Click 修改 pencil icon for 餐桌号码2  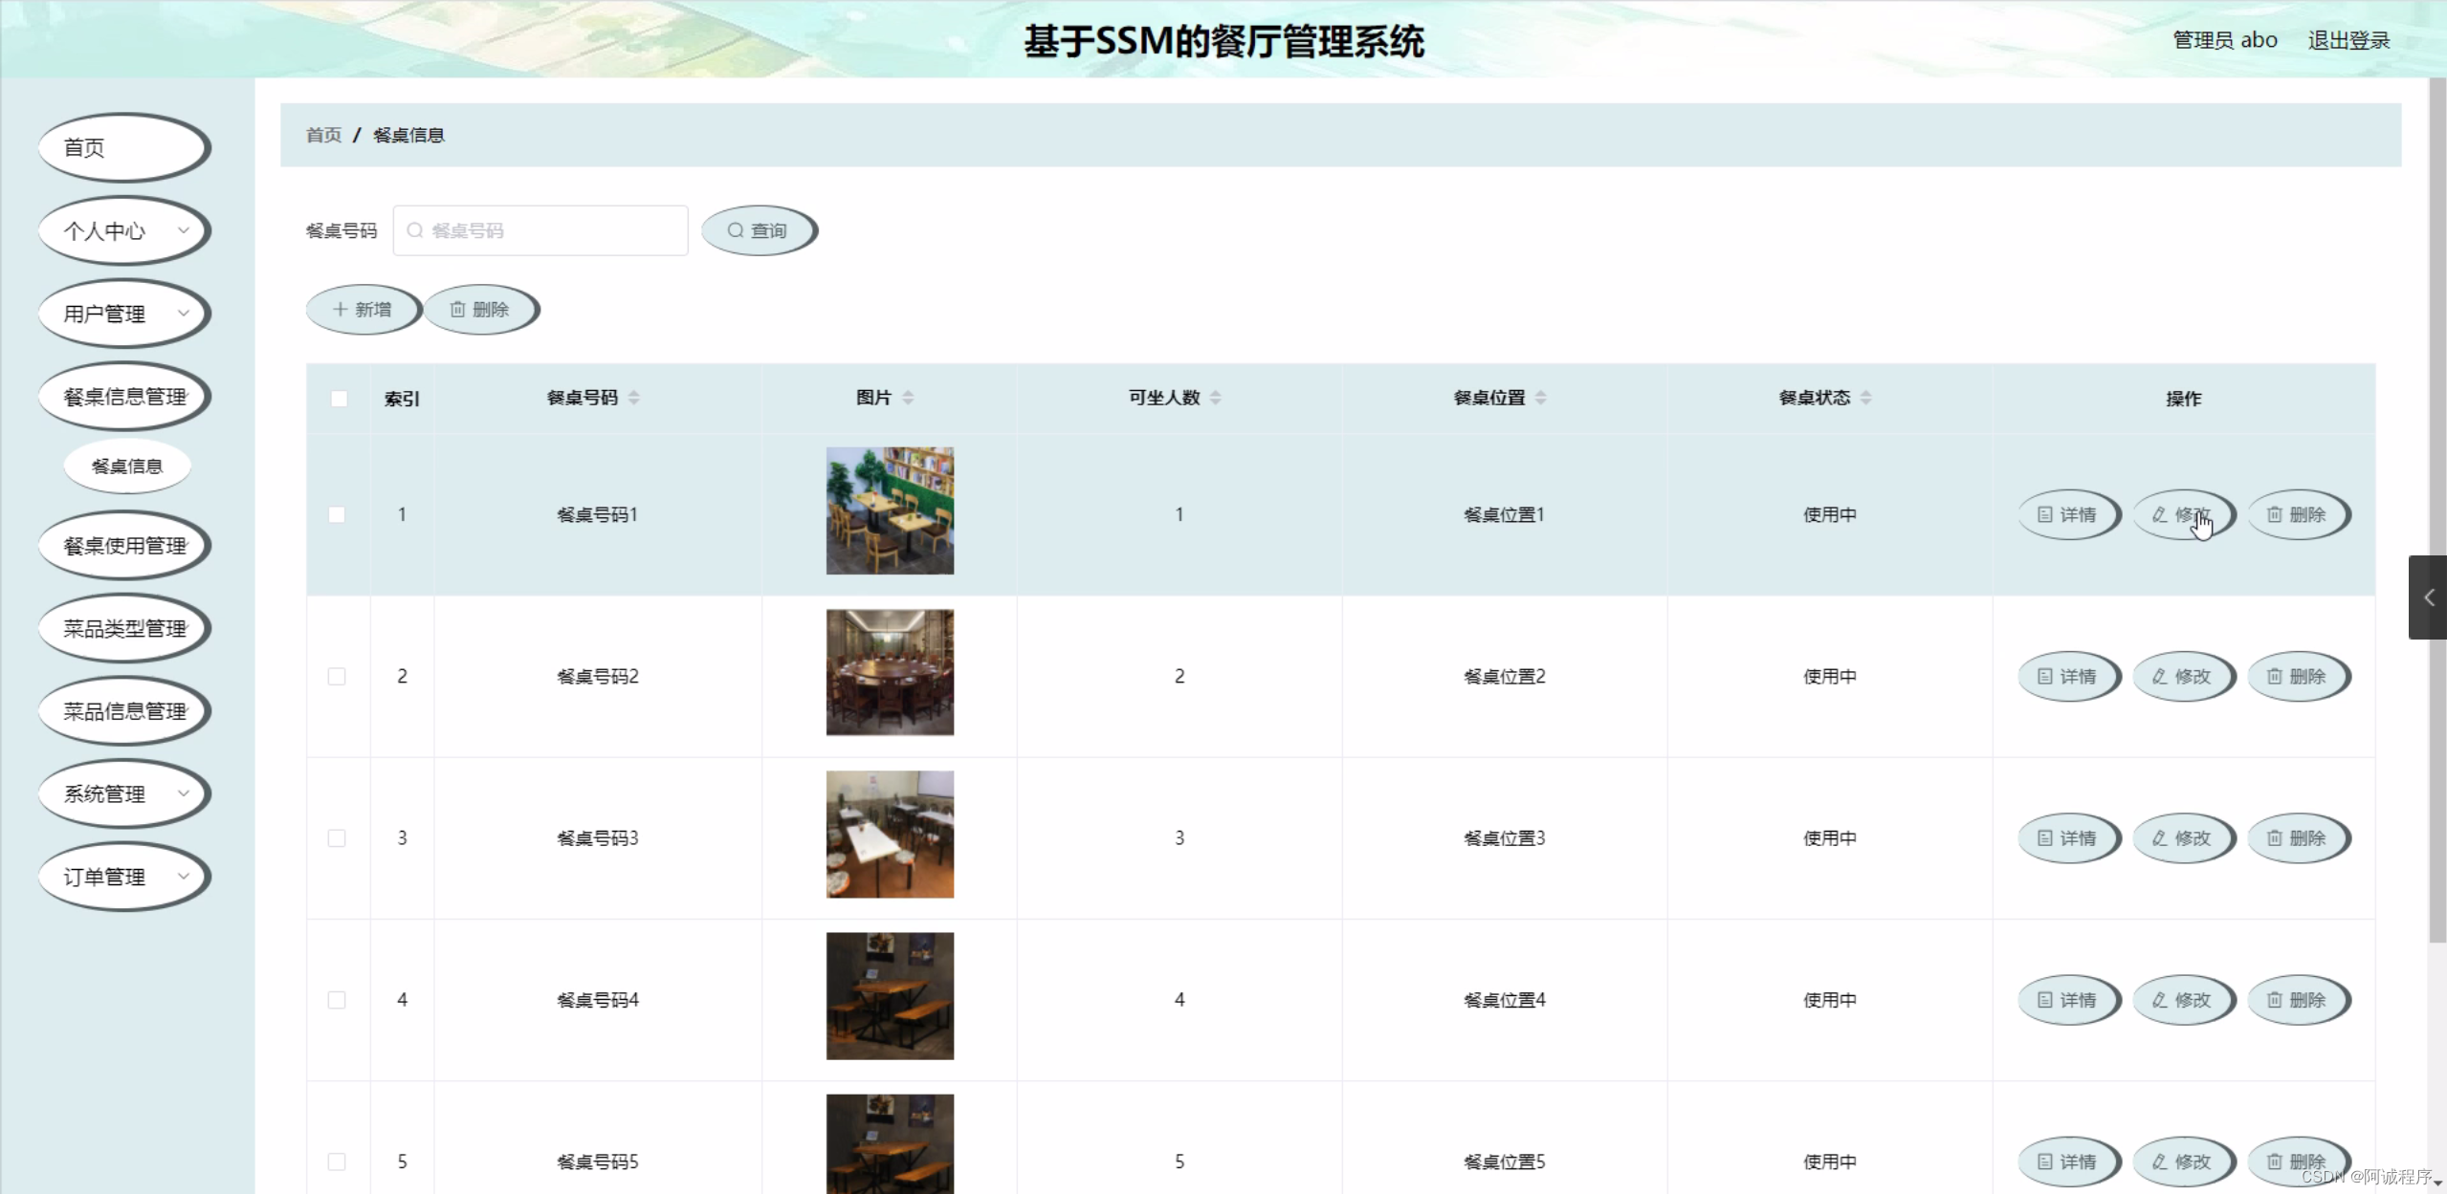coord(2159,676)
